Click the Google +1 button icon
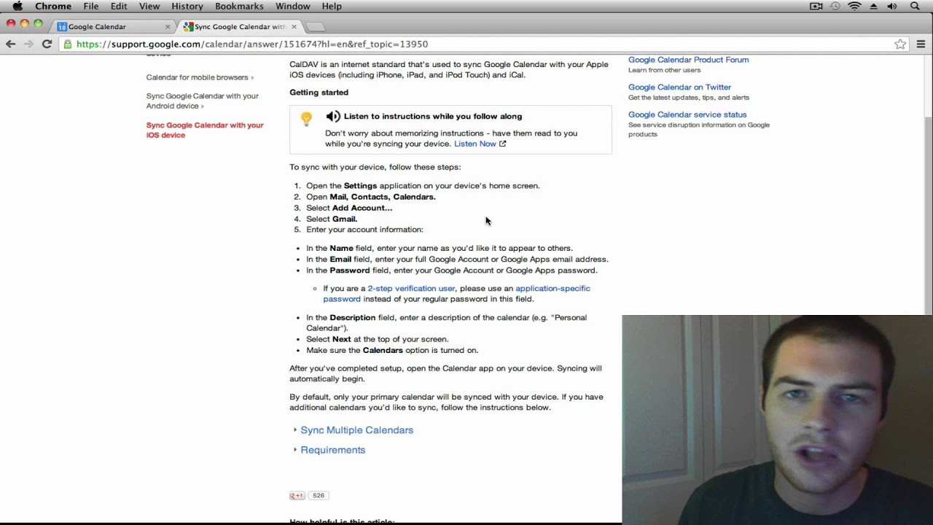Screen dimensions: 933x525 coord(297,495)
